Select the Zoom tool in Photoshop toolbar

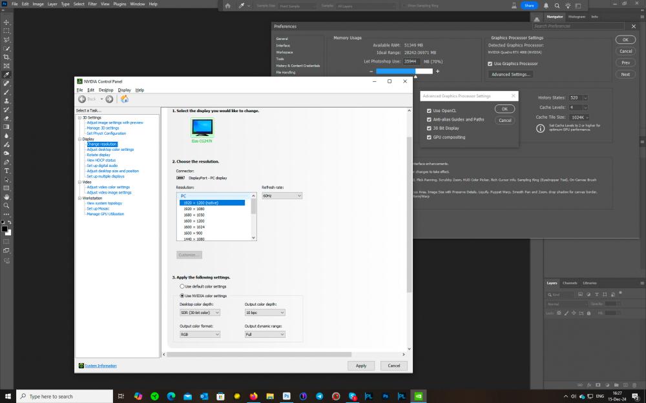coord(6,206)
